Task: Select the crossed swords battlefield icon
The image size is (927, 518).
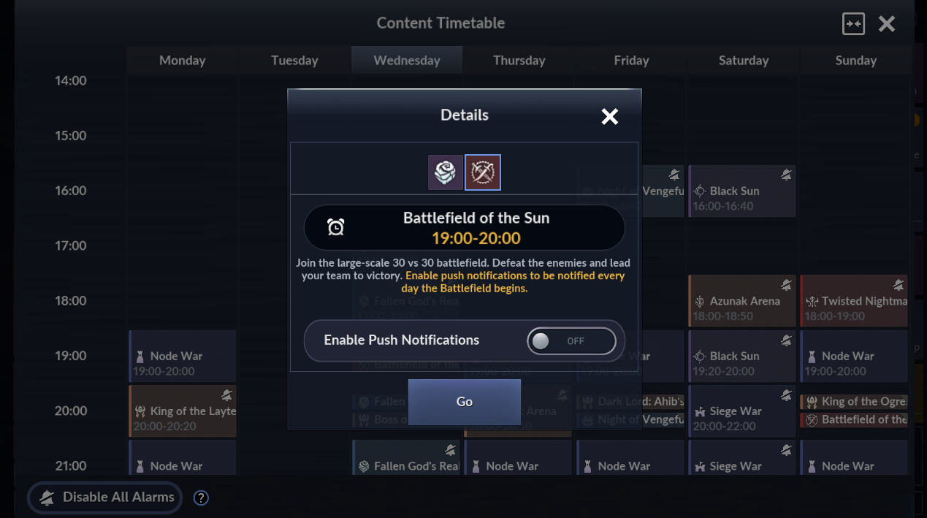Action: point(483,172)
